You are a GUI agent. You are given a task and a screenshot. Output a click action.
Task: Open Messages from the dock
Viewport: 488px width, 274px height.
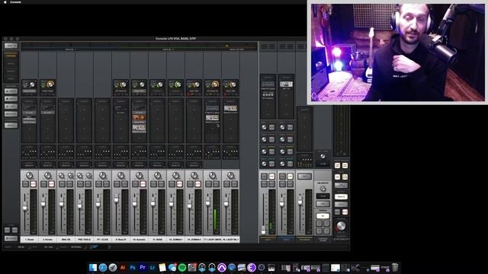click(x=172, y=267)
